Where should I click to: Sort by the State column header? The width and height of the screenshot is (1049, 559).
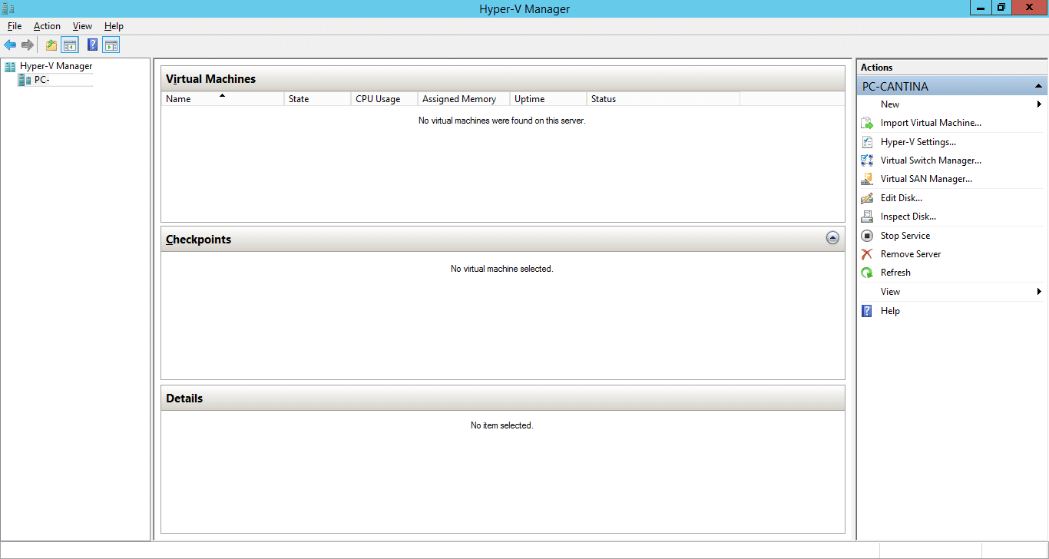pos(317,99)
